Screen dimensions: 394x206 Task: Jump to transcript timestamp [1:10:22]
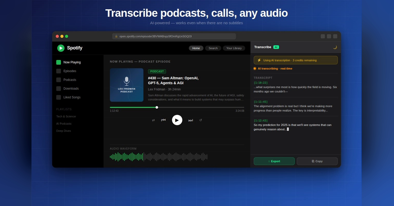pos(261,83)
